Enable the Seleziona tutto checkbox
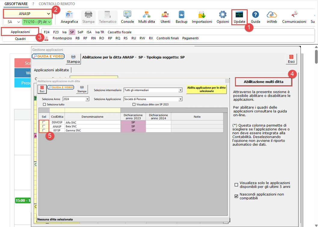The width and height of the screenshot is (318, 227). [45, 104]
